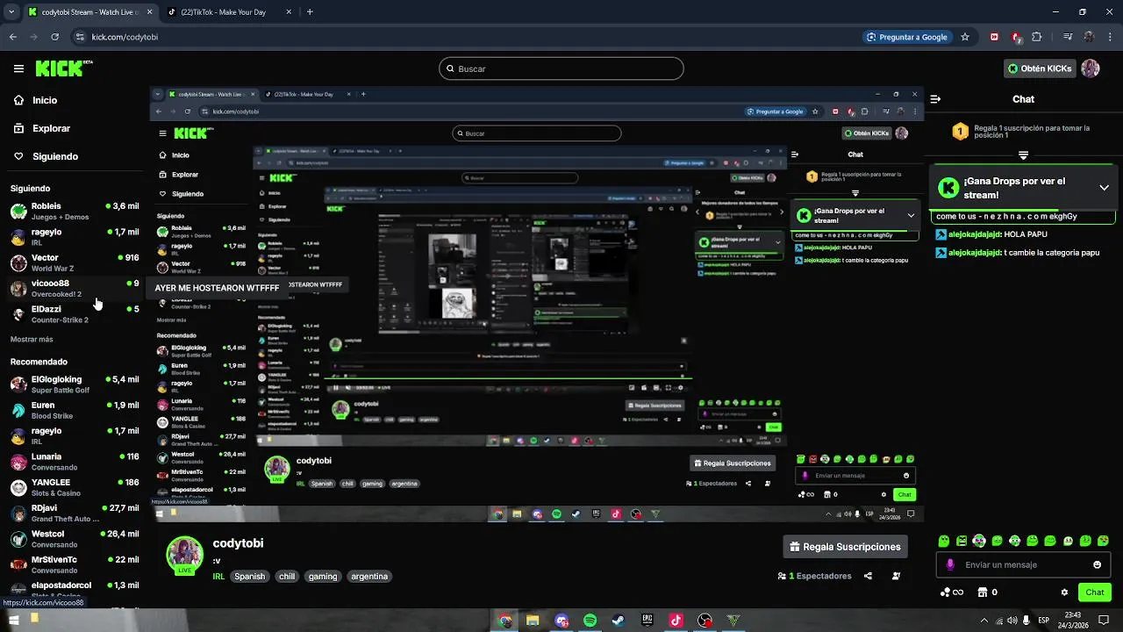Insert the last green emote in the row

1105,541
